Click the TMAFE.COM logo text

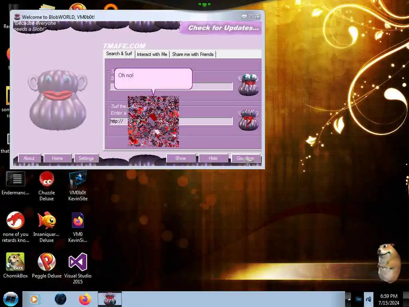(x=124, y=46)
